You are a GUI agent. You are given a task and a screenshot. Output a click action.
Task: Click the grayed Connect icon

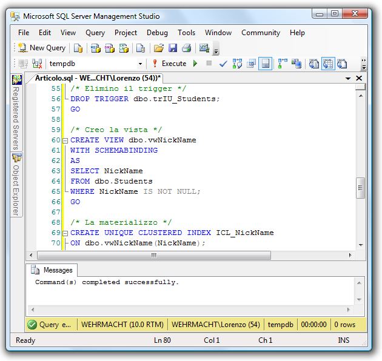[x=23, y=64]
